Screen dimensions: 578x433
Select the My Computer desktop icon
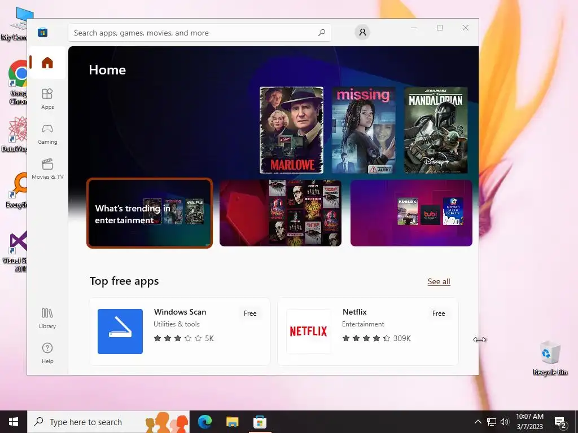[x=15, y=24]
